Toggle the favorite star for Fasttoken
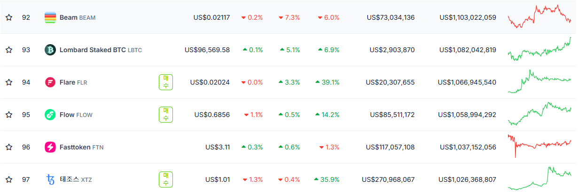 click(9, 147)
